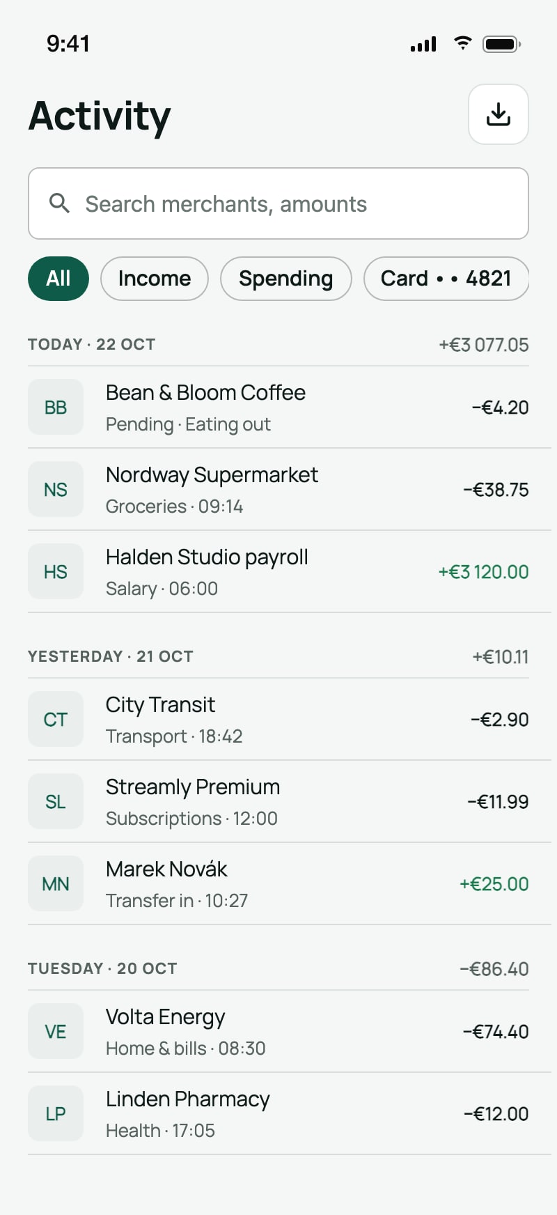Tap the CT City Transit avatar
The height and width of the screenshot is (1215, 557).
56,719
